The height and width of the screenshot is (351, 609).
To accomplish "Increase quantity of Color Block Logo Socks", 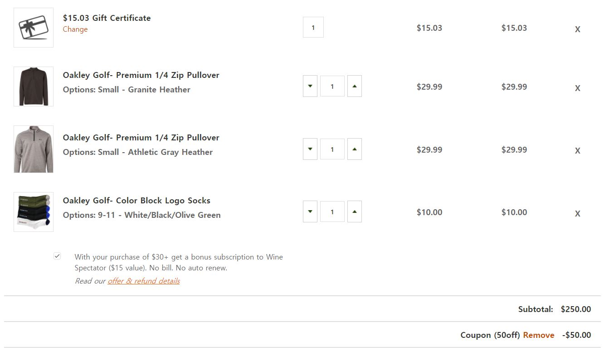I will click(x=355, y=212).
